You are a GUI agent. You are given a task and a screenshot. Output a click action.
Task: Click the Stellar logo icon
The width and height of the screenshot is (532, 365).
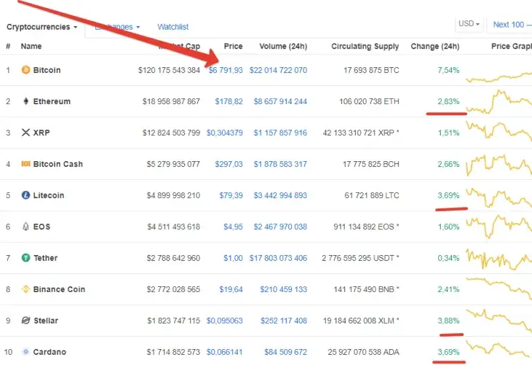[26, 320]
